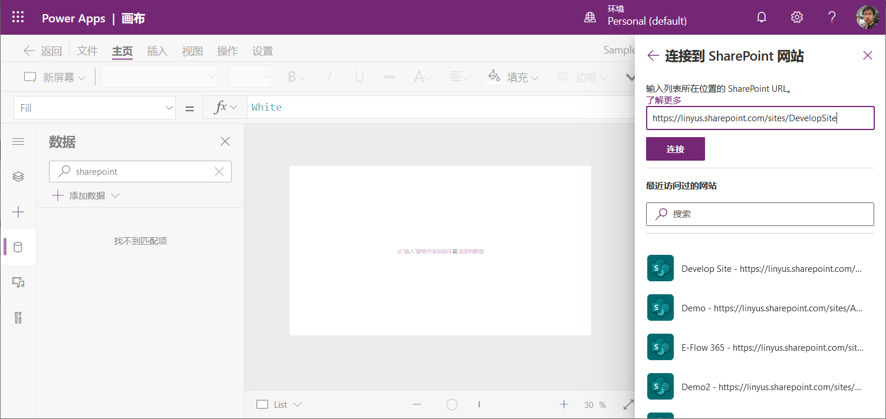Click the Develop Site SharePoint icon
Image resolution: width=886 pixels, height=419 pixels.
[x=660, y=268]
